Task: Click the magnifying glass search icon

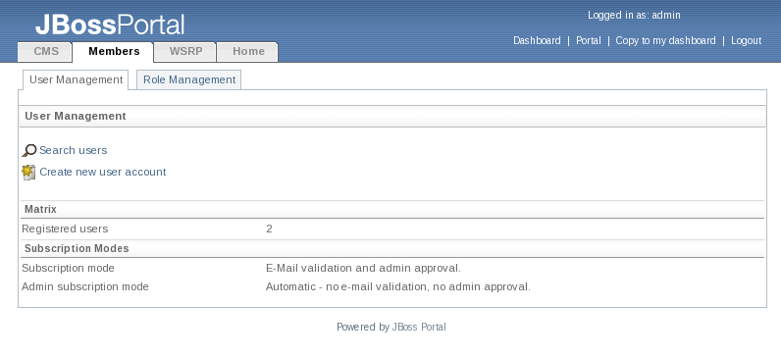Action: [29, 150]
